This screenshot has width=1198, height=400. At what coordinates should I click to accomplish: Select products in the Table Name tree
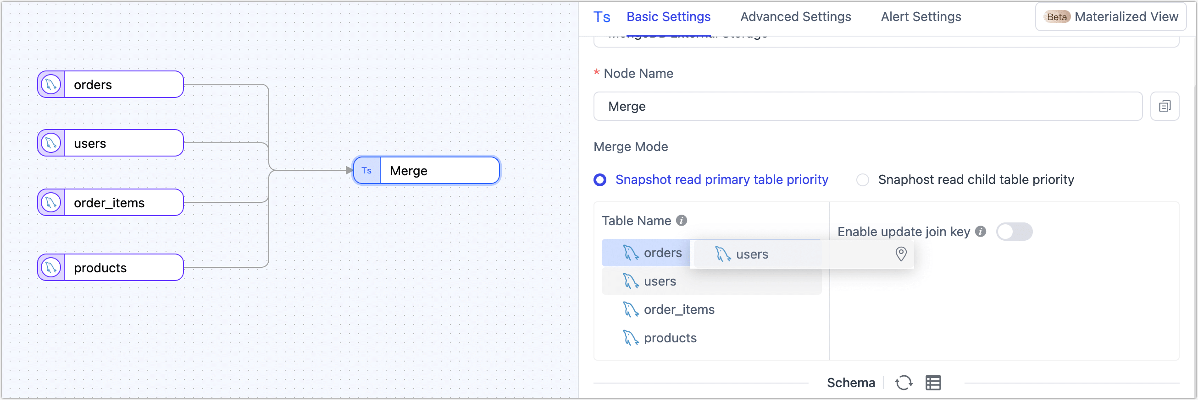[x=670, y=338]
